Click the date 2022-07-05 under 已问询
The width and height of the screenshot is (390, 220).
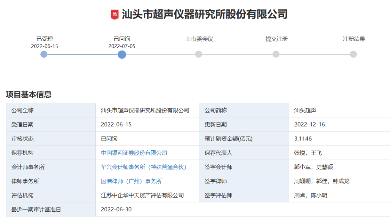click(122, 46)
